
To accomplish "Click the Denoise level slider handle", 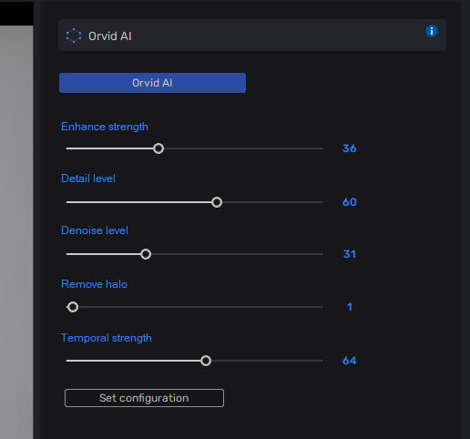I will coord(146,254).
